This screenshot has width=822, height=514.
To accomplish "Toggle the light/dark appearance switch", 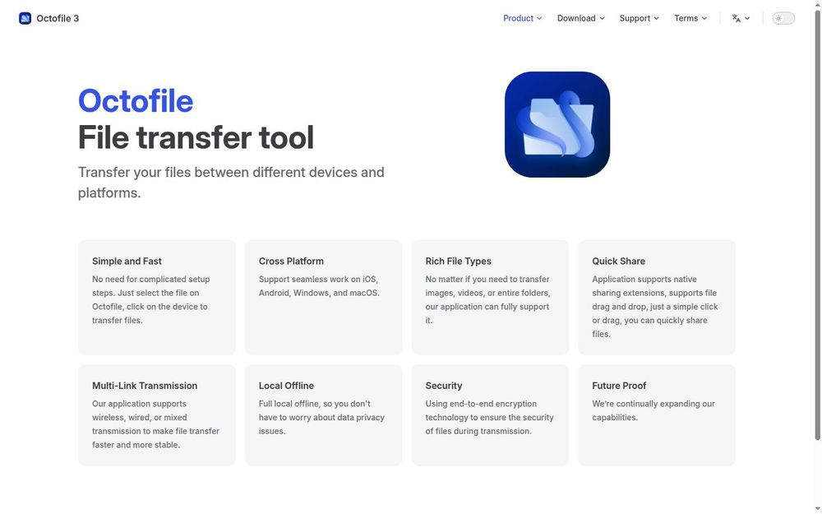I will (783, 18).
